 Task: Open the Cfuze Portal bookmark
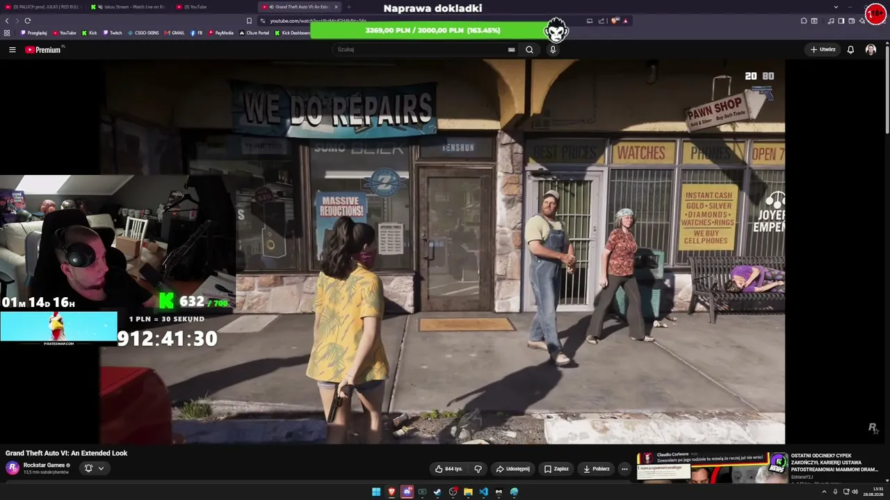[254, 33]
